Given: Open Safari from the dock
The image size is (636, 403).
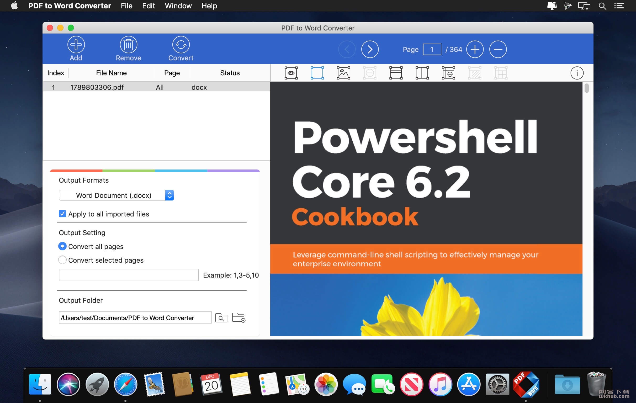Looking at the screenshot, I should click(x=125, y=385).
